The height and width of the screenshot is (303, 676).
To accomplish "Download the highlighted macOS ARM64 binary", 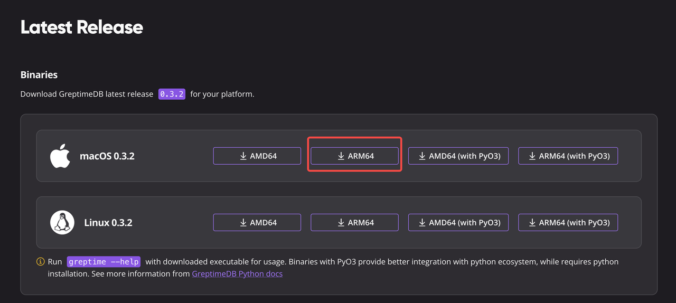I will pyautogui.click(x=354, y=156).
